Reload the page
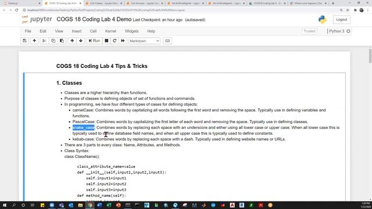This screenshot has width=372, height=209. click(x=17, y=10)
